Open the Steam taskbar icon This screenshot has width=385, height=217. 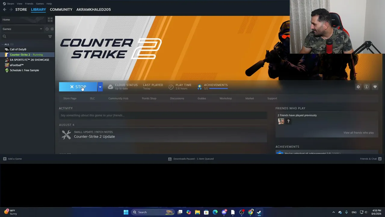[259, 212]
